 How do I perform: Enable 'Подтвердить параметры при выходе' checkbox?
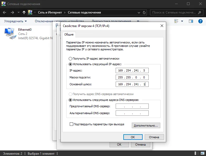(71, 124)
